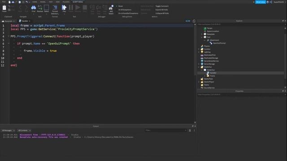Click the pop-out icon of the Explorer panel
Image resolution: width=287 pixels, height=161 pixels.
click(x=283, y=21)
